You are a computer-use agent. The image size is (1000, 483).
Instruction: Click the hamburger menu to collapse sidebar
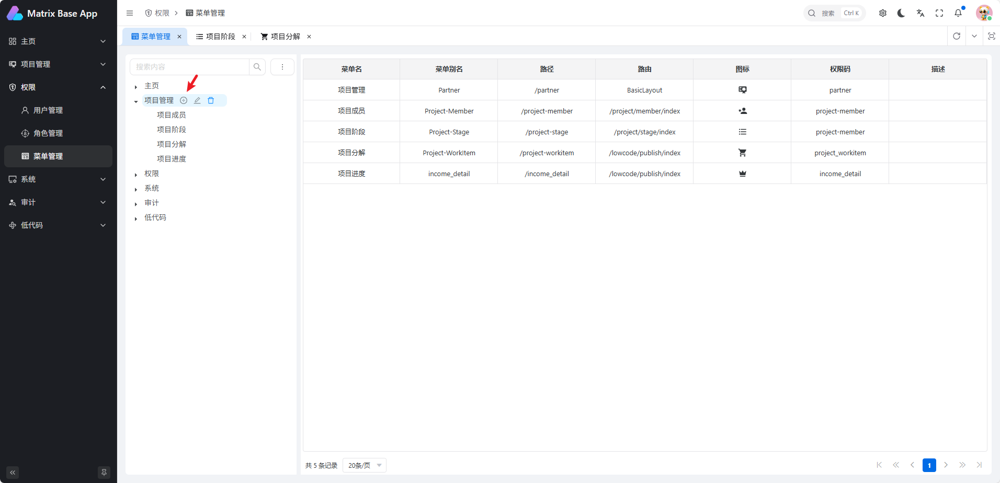[130, 13]
